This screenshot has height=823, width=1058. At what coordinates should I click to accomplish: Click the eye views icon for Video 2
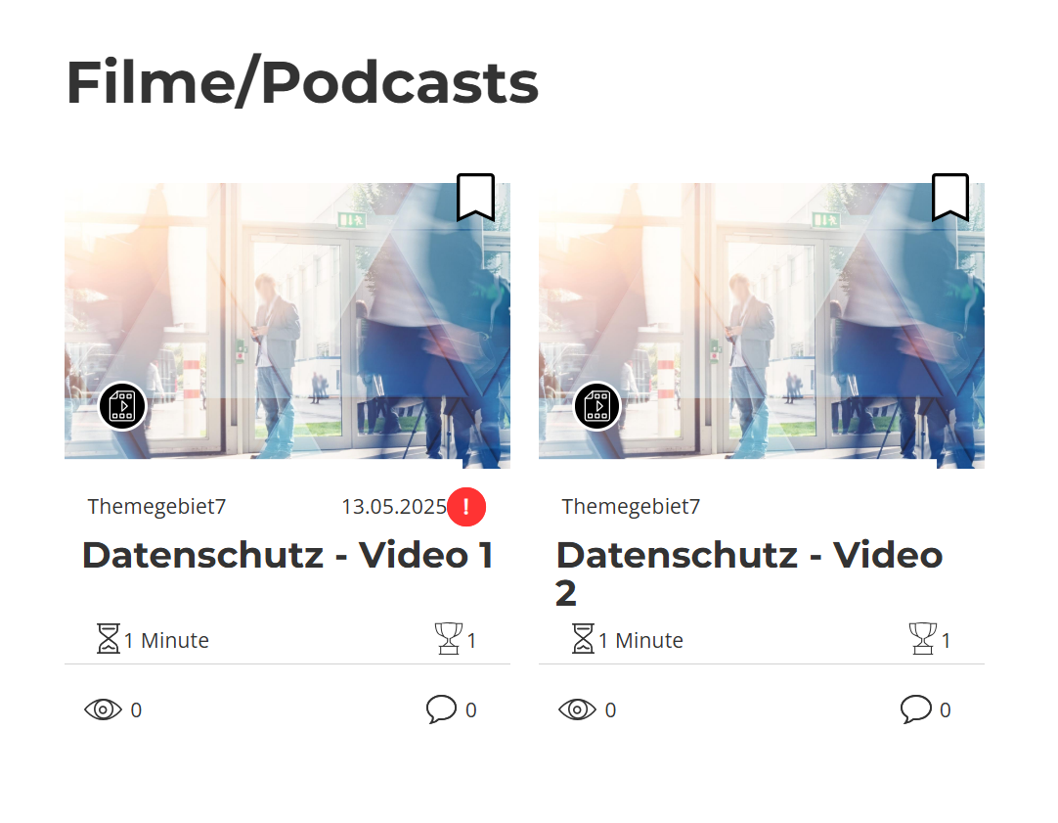[x=577, y=709]
